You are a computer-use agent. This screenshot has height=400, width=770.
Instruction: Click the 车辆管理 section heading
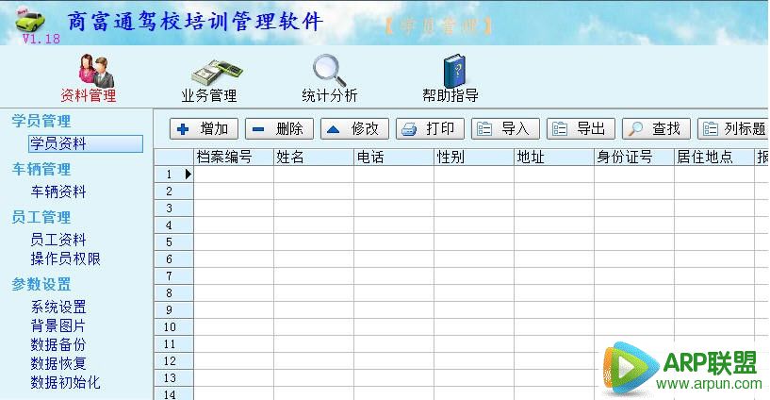point(41,169)
